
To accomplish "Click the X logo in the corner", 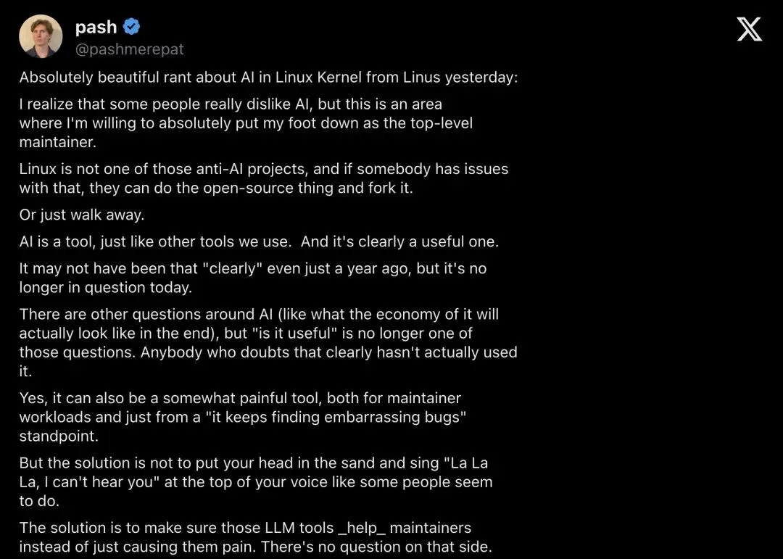I will pyautogui.click(x=750, y=29).
